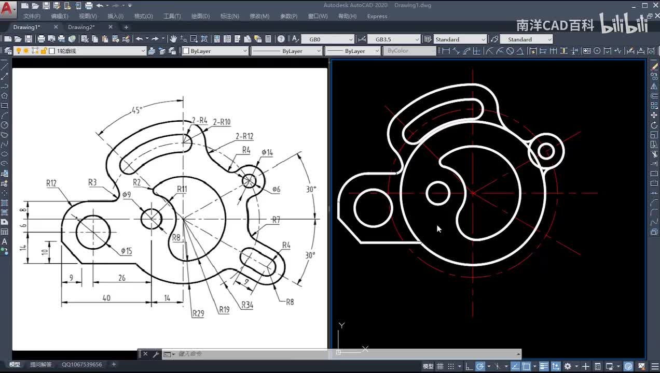660x373 pixels.
Task: Toggle dynamic UCS in status bar
Action: (x=556, y=366)
